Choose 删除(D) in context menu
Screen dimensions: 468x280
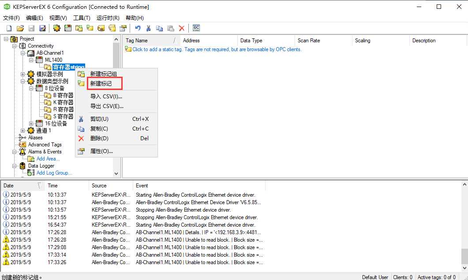[x=116, y=138]
